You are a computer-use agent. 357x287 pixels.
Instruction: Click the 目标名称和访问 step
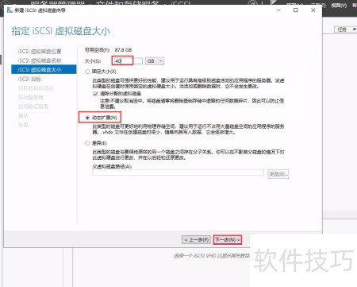pos(36,88)
